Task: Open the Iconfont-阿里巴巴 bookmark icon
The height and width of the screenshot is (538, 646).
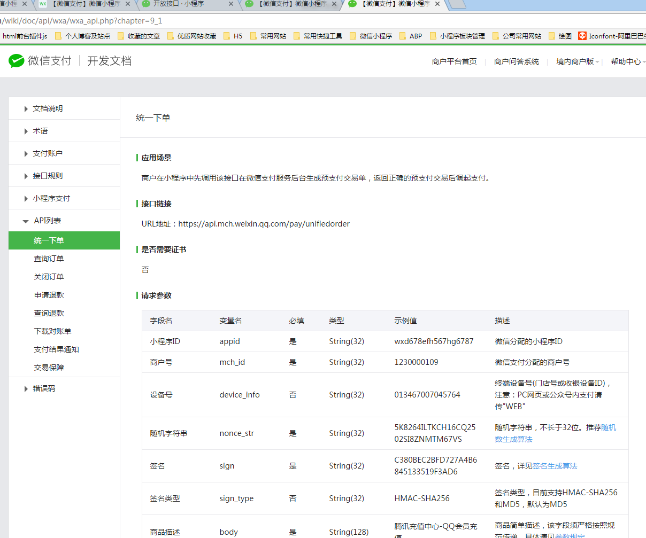Action: pyautogui.click(x=582, y=36)
